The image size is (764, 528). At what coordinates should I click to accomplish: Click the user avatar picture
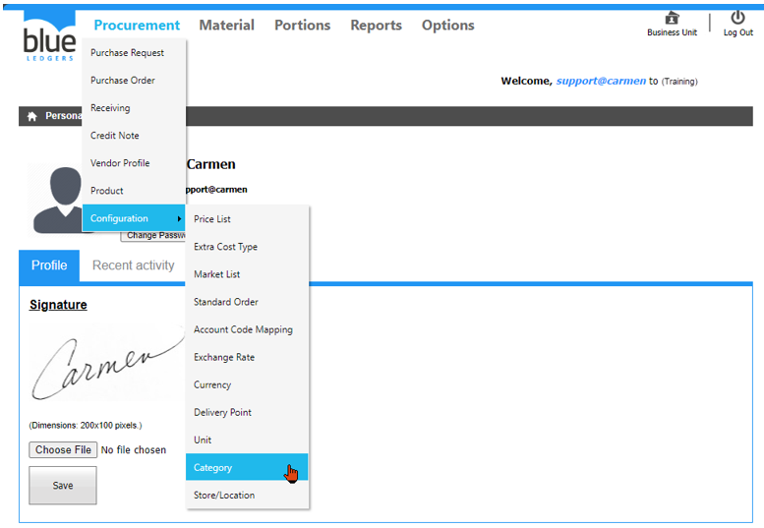(x=55, y=200)
